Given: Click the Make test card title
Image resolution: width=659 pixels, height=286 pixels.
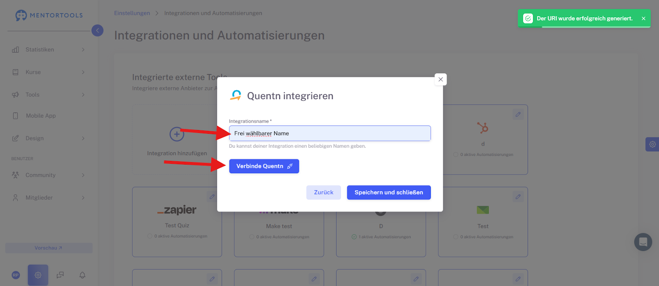Looking at the screenshot, I should tap(279, 226).
